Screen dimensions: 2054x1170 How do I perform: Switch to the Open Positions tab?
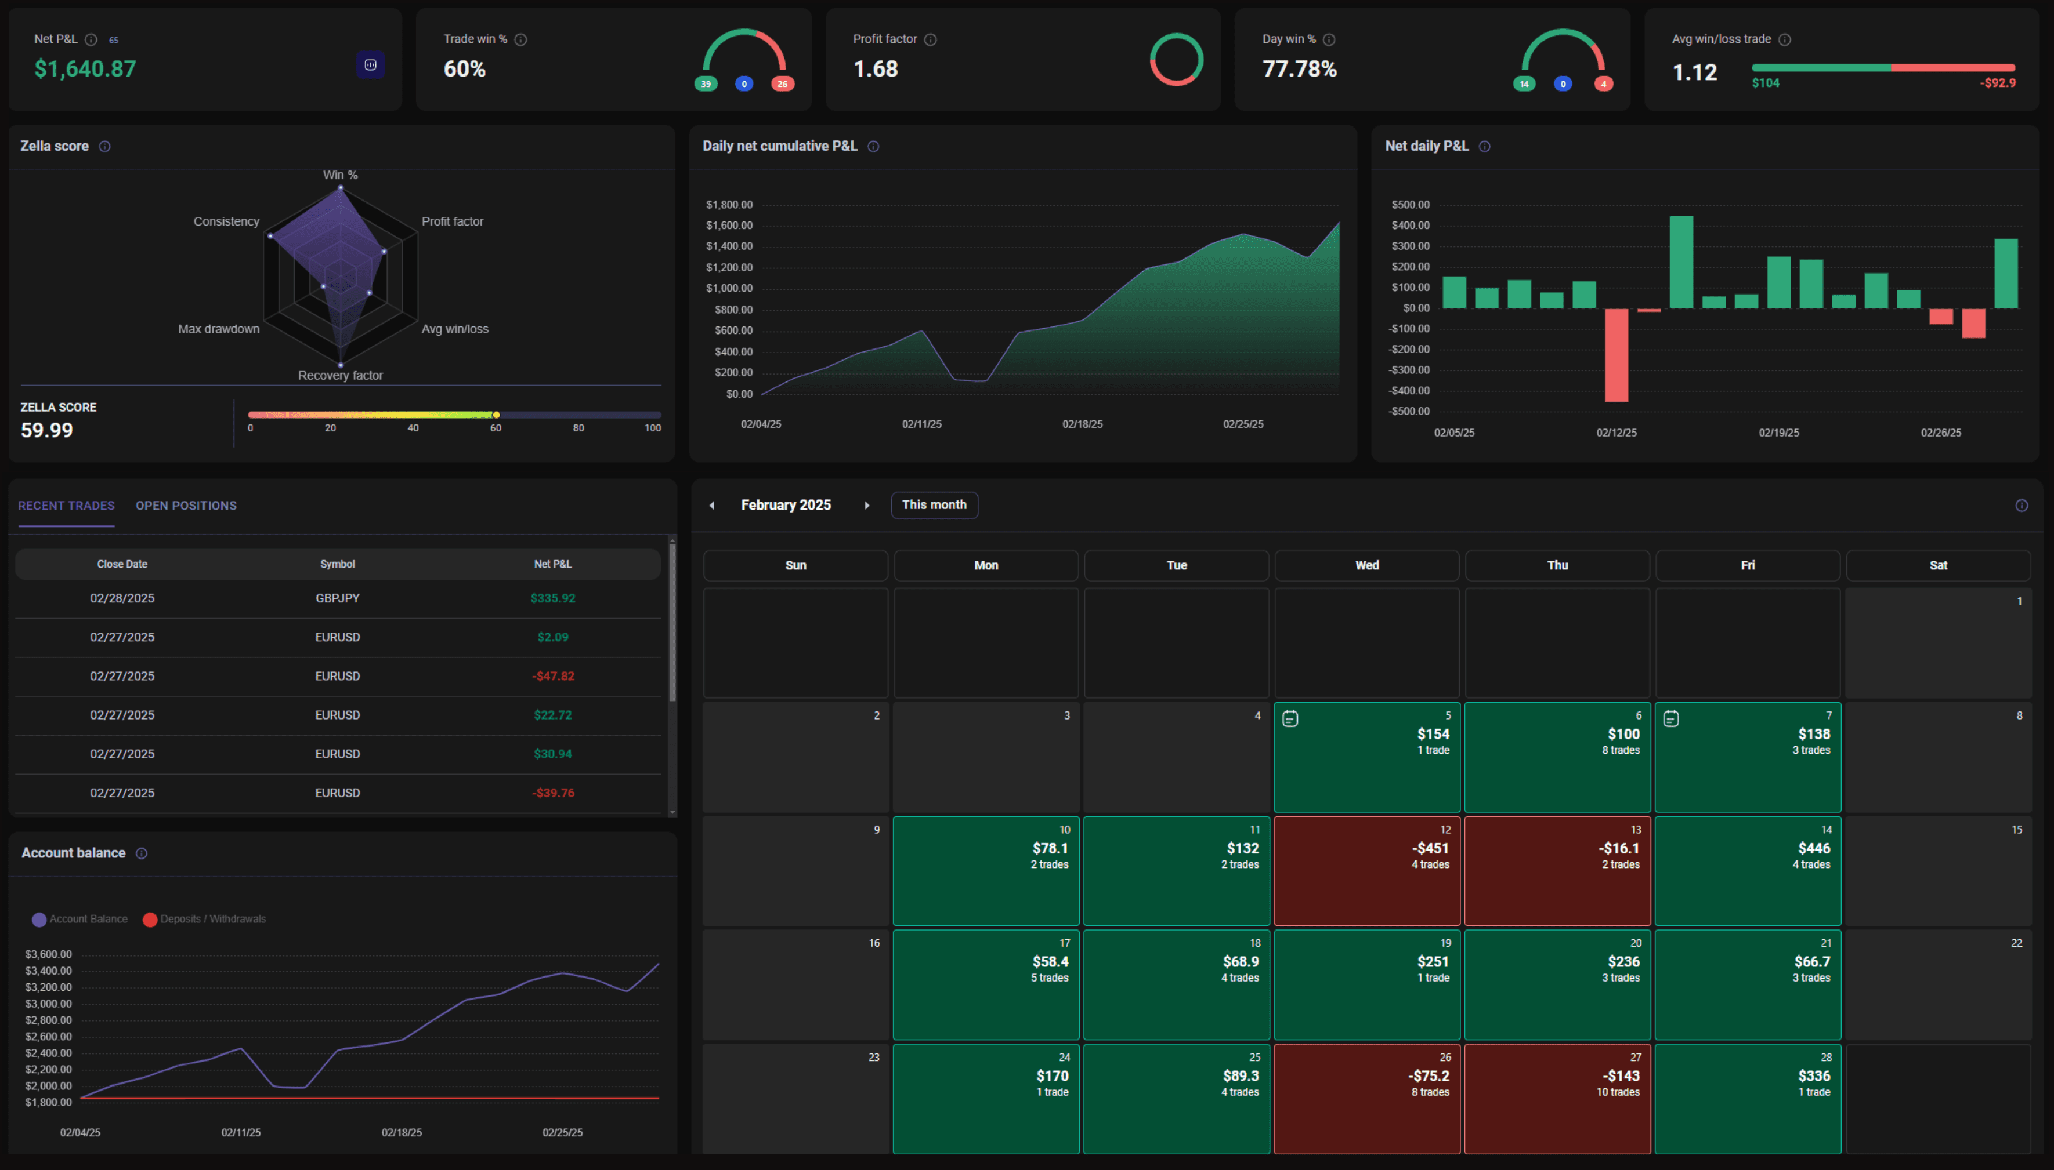click(x=186, y=506)
